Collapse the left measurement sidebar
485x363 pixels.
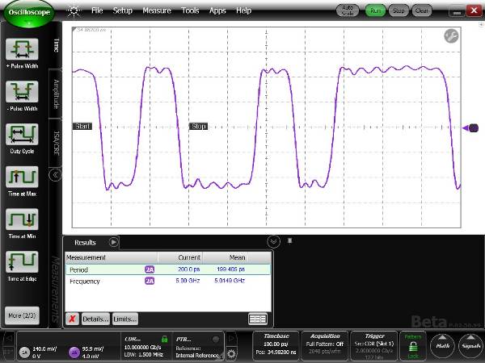tap(56, 174)
